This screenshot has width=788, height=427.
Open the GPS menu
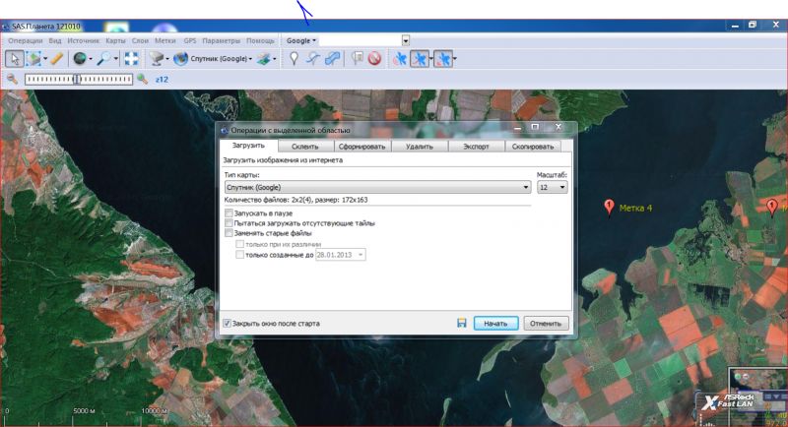click(190, 40)
